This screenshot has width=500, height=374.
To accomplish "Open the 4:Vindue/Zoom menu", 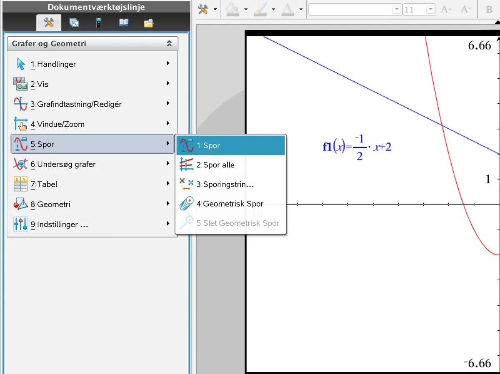I will click(92, 124).
